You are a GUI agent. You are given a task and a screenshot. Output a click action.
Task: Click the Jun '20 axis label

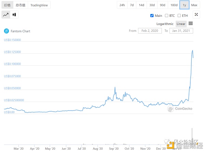click(x=66, y=149)
